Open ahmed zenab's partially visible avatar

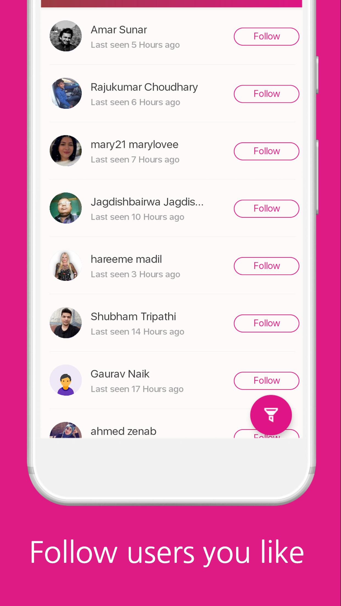66,430
